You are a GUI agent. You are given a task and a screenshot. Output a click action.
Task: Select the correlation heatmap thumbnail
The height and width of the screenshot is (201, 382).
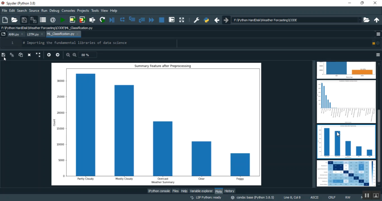[346, 173]
